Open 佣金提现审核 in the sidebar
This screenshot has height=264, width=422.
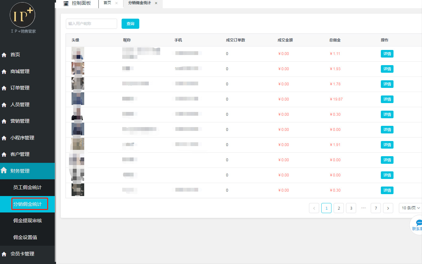pyautogui.click(x=28, y=221)
